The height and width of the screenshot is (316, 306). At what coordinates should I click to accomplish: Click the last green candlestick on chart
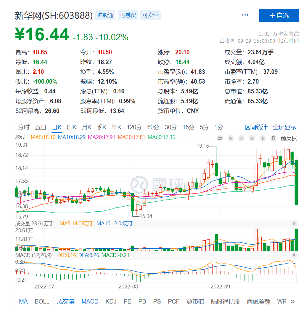tap(296, 183)
